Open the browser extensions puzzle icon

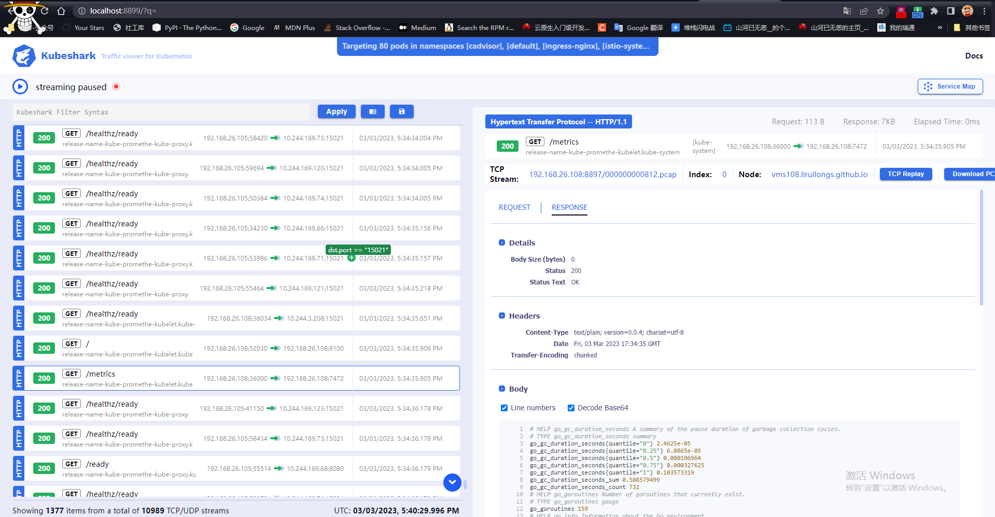934,11
